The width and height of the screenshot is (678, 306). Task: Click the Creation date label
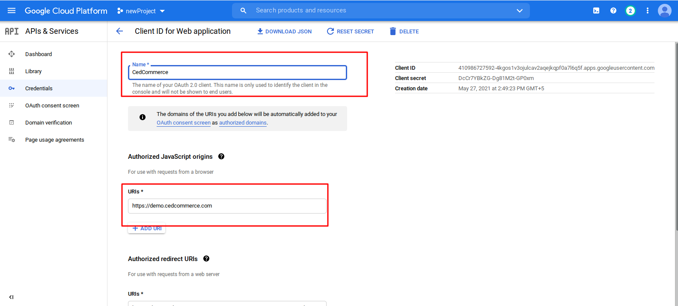pyautogui.click(x=411, y=89)
